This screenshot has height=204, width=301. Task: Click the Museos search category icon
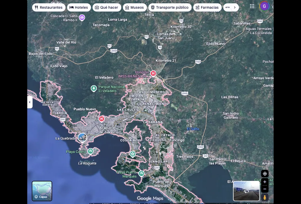[127, 7]
